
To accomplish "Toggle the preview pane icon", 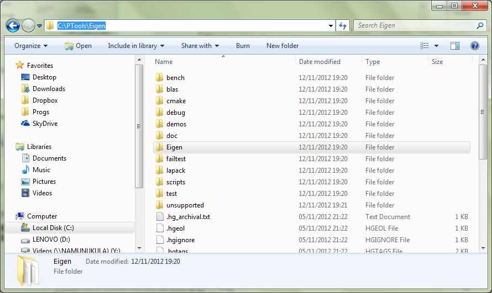I will tap(455, 46).
